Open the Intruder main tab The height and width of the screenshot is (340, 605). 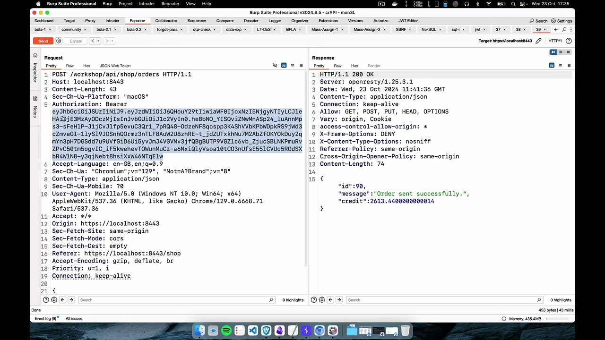pyautogui.click(x=112, y=21)
